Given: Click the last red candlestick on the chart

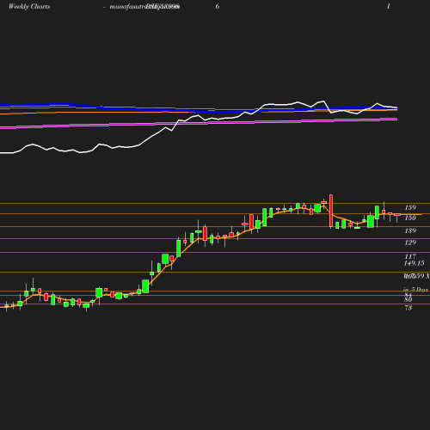Looking at the screenshot, I should coord(396,215).
